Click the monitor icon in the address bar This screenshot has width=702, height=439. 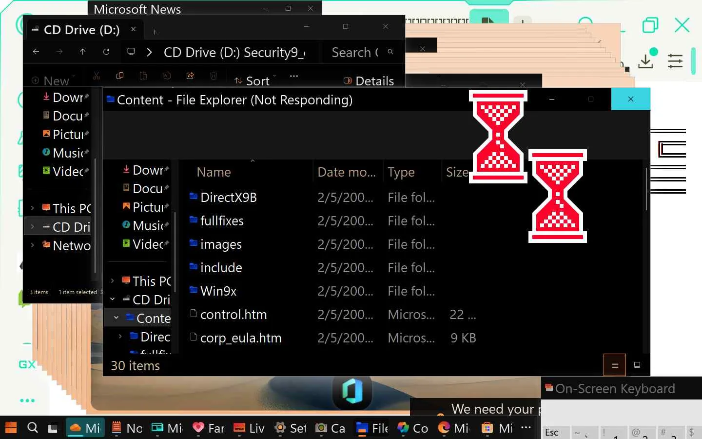131,52
